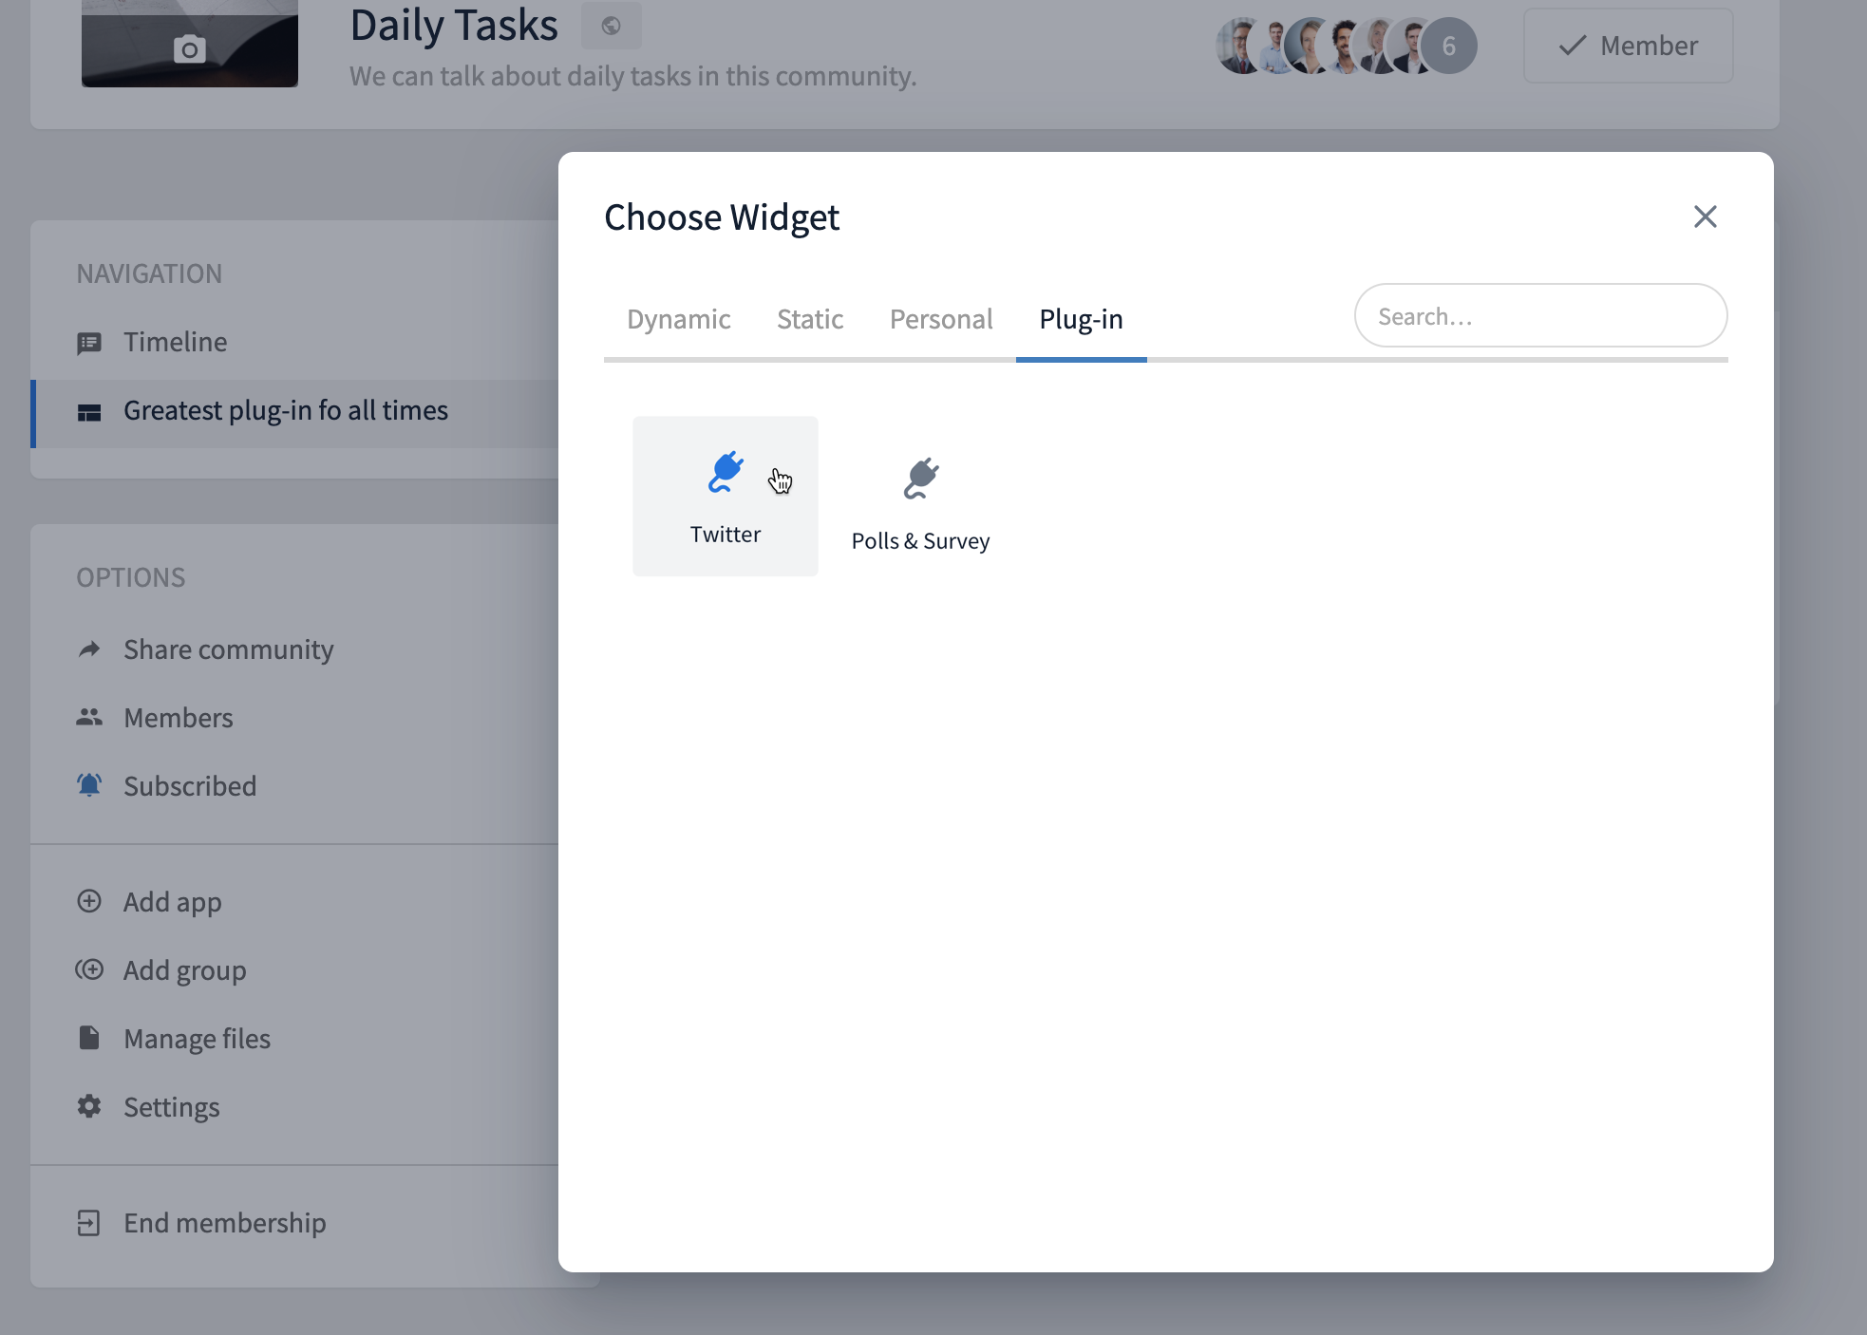The width and height of the screenshot is (1867, 1335).
Task: Click the Subscribed bell icon
Action: click(x=89, y=785)
